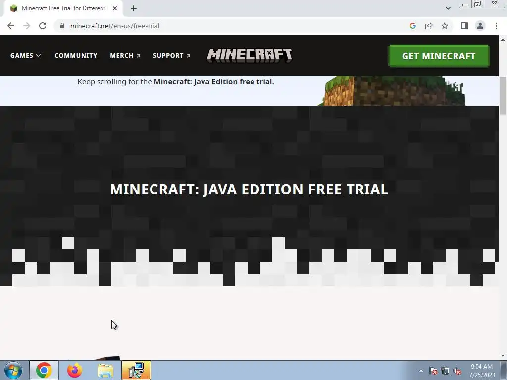Open the Merch store link

pos(125,55)
